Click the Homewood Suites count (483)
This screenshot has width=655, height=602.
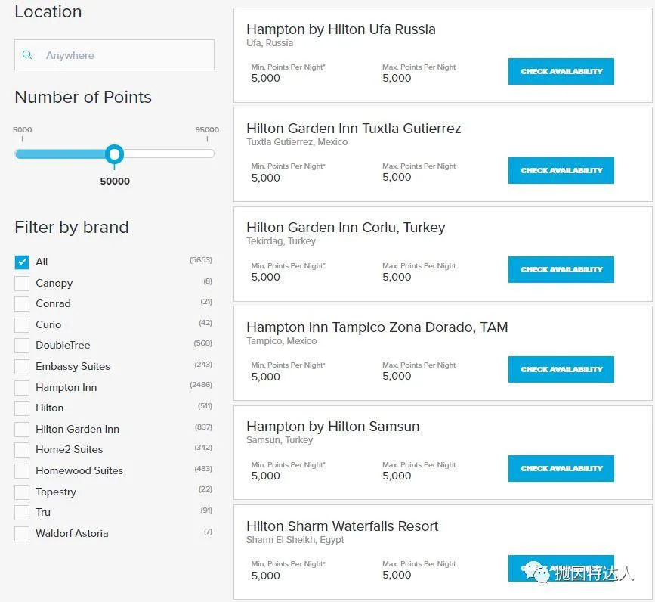(203, 469)
